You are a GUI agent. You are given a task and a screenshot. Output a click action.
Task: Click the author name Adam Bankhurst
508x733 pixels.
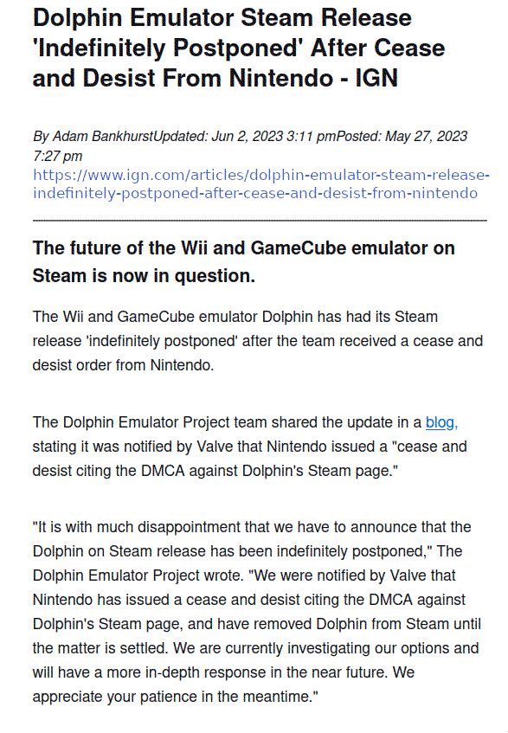tap(102, 136)
